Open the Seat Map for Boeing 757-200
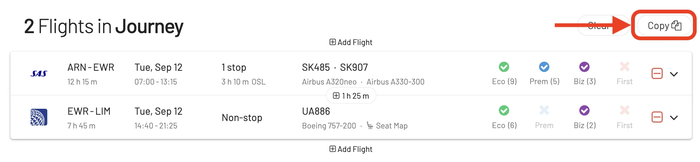This screenshot has height=162, width=700. [387, 126]
